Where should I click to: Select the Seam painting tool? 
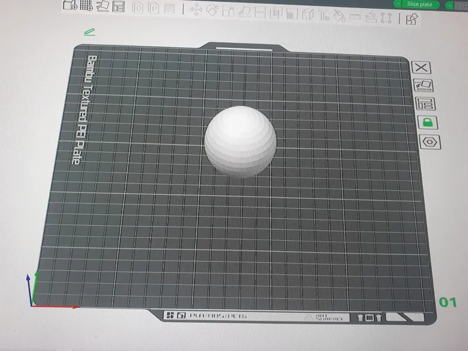(308, 14)
